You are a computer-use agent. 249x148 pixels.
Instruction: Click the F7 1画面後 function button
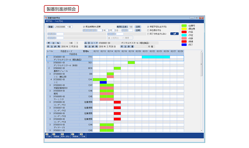tap(75, 135)
